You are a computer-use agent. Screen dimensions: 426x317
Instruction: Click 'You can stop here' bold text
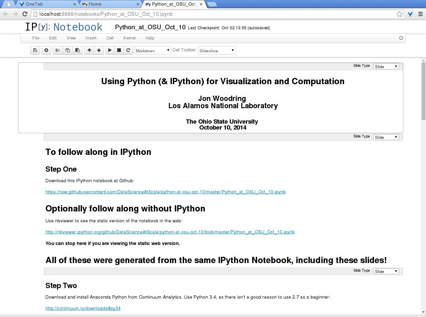coord(113,243)
